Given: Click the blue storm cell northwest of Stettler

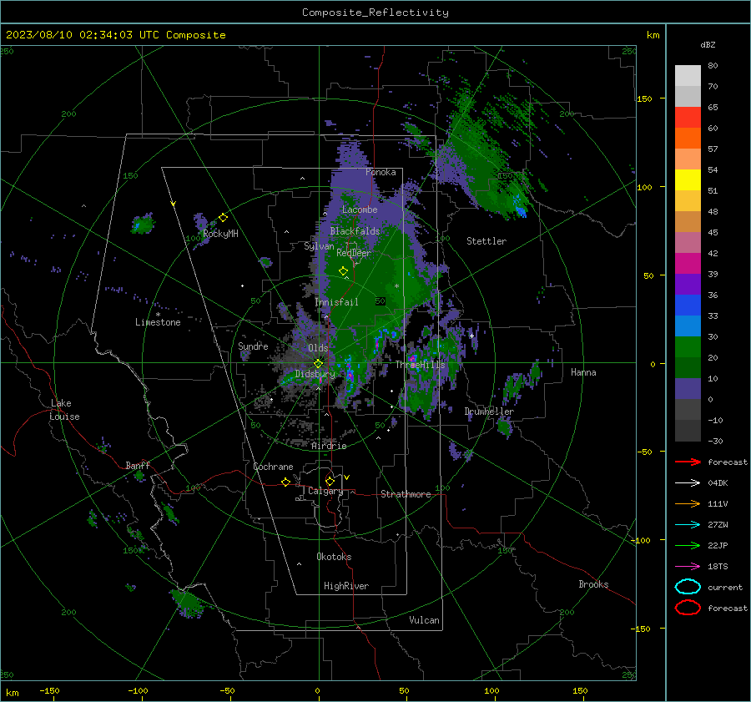Looking at the screenshot, I should pos(519,208).
